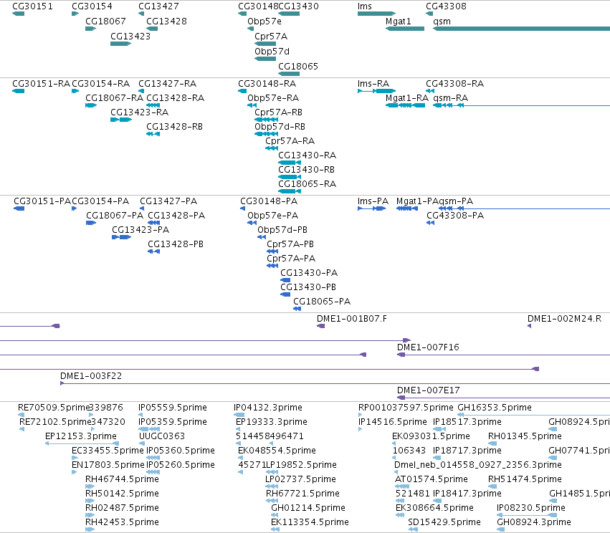Viewport: 610px width, 533px height.
Task: Click EST IP08230.5prime
Action: [527, 515]
